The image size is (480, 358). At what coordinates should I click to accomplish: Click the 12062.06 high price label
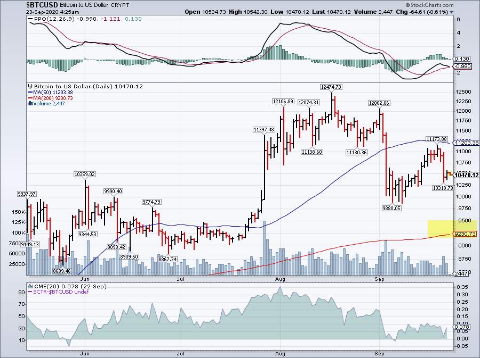point(379,103)
